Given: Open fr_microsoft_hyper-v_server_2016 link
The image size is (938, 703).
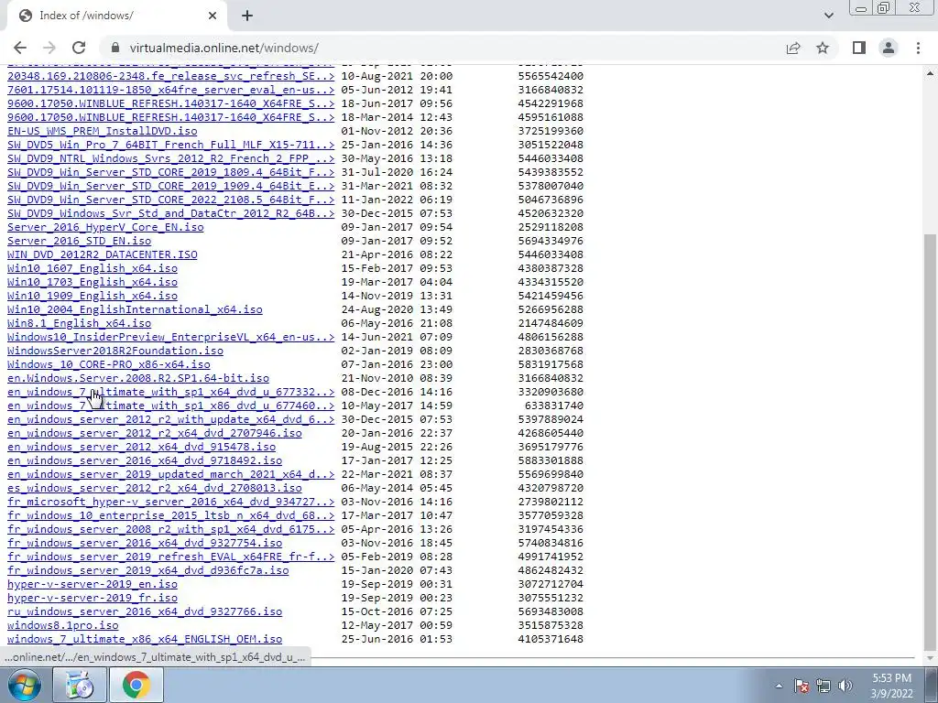Looking at the screenshot, I should [171, 503].
